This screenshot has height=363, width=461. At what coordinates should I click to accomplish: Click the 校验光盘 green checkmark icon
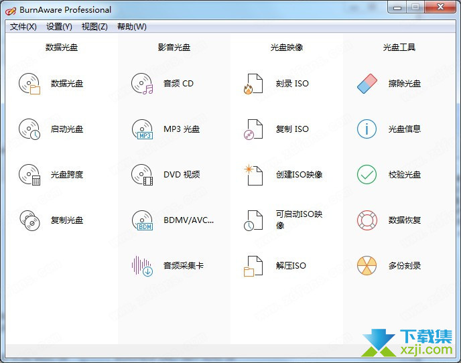[x=367, y=175]
